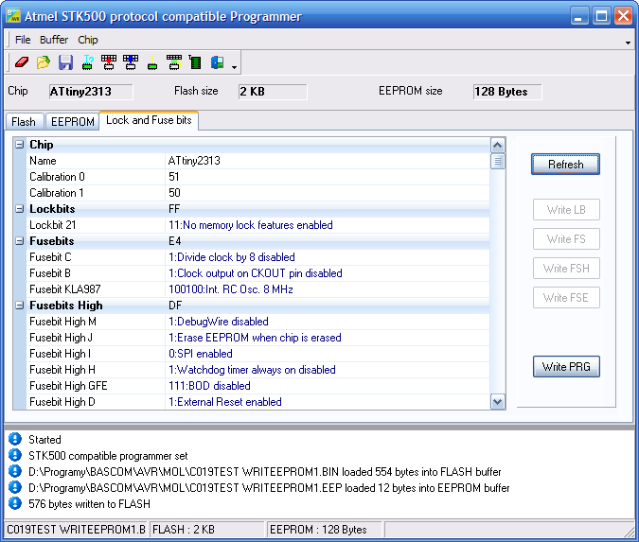Click the dark green chip toolbar icon
The height and width of the screenshot is (542, 639).
pyautogui.click(x=196, y=63)
